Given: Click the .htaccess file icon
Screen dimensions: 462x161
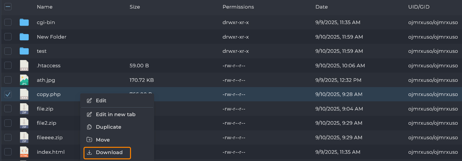Looking at the screenshot, I should pos(24,65).
